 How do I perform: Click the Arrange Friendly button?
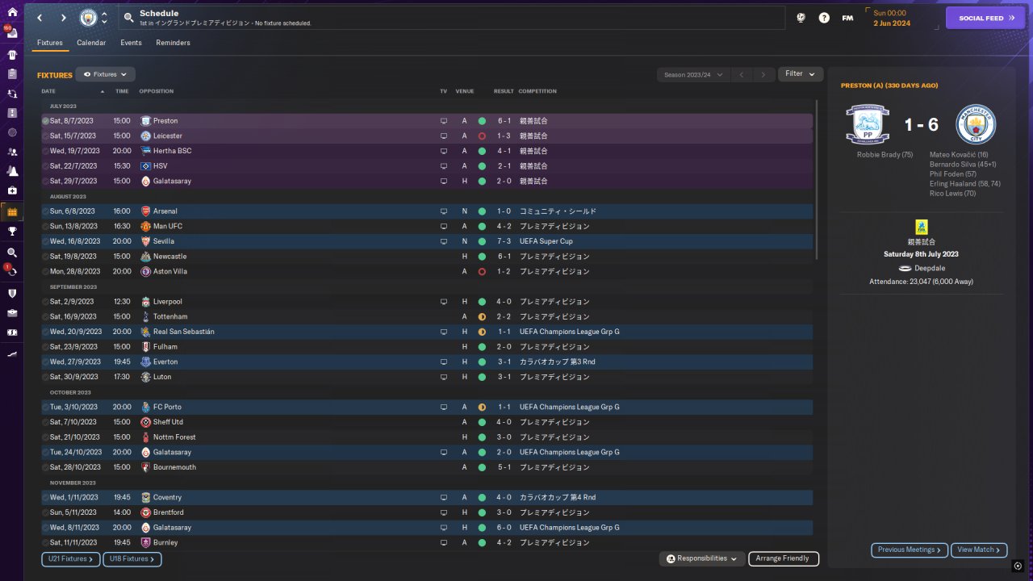coord(784,558)
